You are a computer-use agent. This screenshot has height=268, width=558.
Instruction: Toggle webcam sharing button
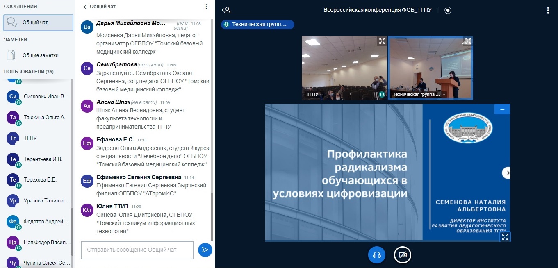tap(402, 255)
